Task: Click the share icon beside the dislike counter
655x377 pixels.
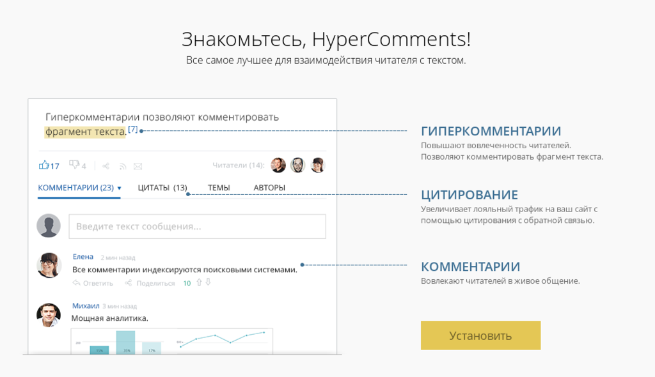Action: click(x=106, y=165)
